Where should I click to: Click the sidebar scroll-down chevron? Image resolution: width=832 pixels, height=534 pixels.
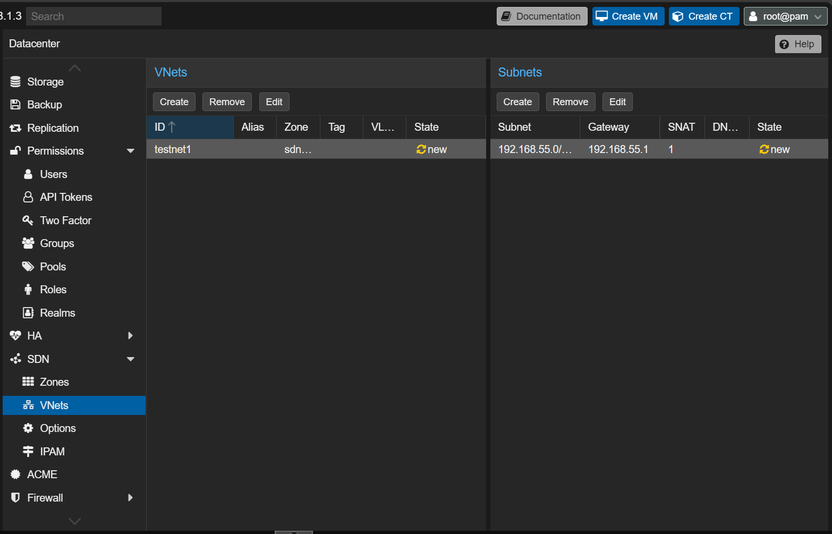pyautogui.click(x=75, y=521)
